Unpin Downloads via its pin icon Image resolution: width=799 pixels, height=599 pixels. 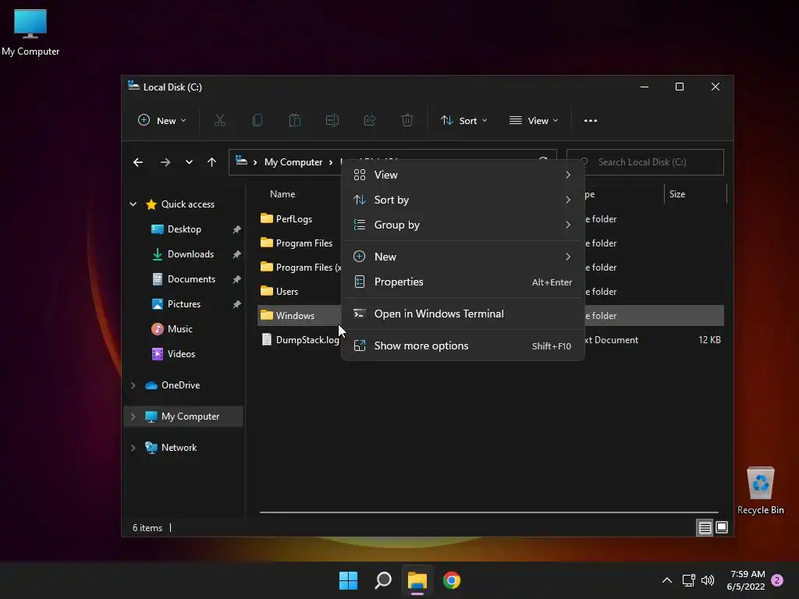point(236,254)
